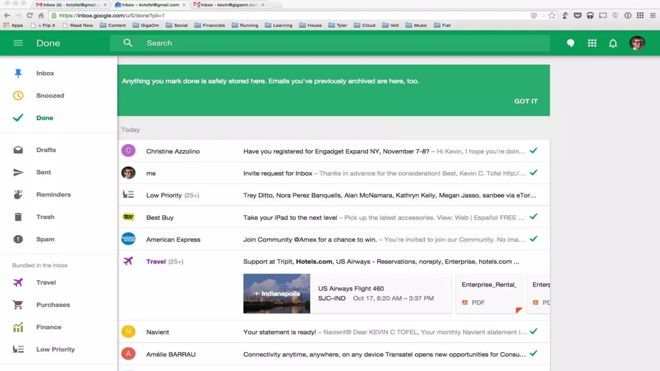Viewport: 660px width, 371px height.
Task: Open Tyler bookmarks folder
Action: point(338,25)
